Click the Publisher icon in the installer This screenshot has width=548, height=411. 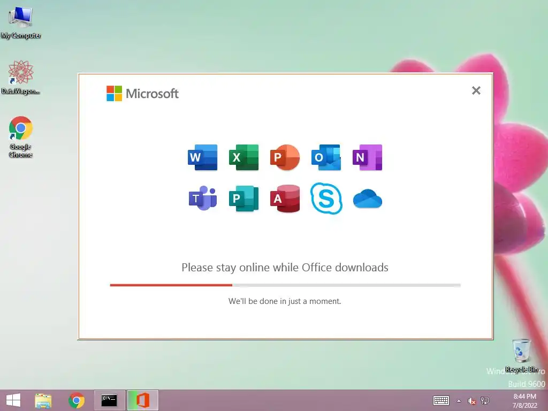coord(243,199)
